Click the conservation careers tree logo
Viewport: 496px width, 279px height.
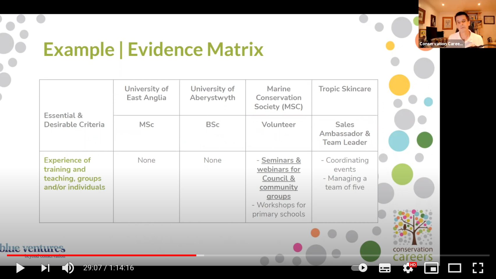coord(413,235)
